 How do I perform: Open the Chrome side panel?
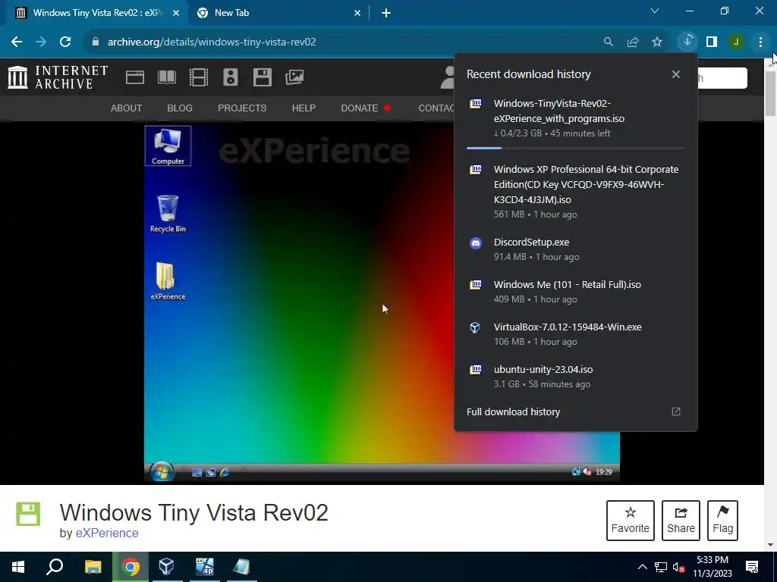pos(712,42)
